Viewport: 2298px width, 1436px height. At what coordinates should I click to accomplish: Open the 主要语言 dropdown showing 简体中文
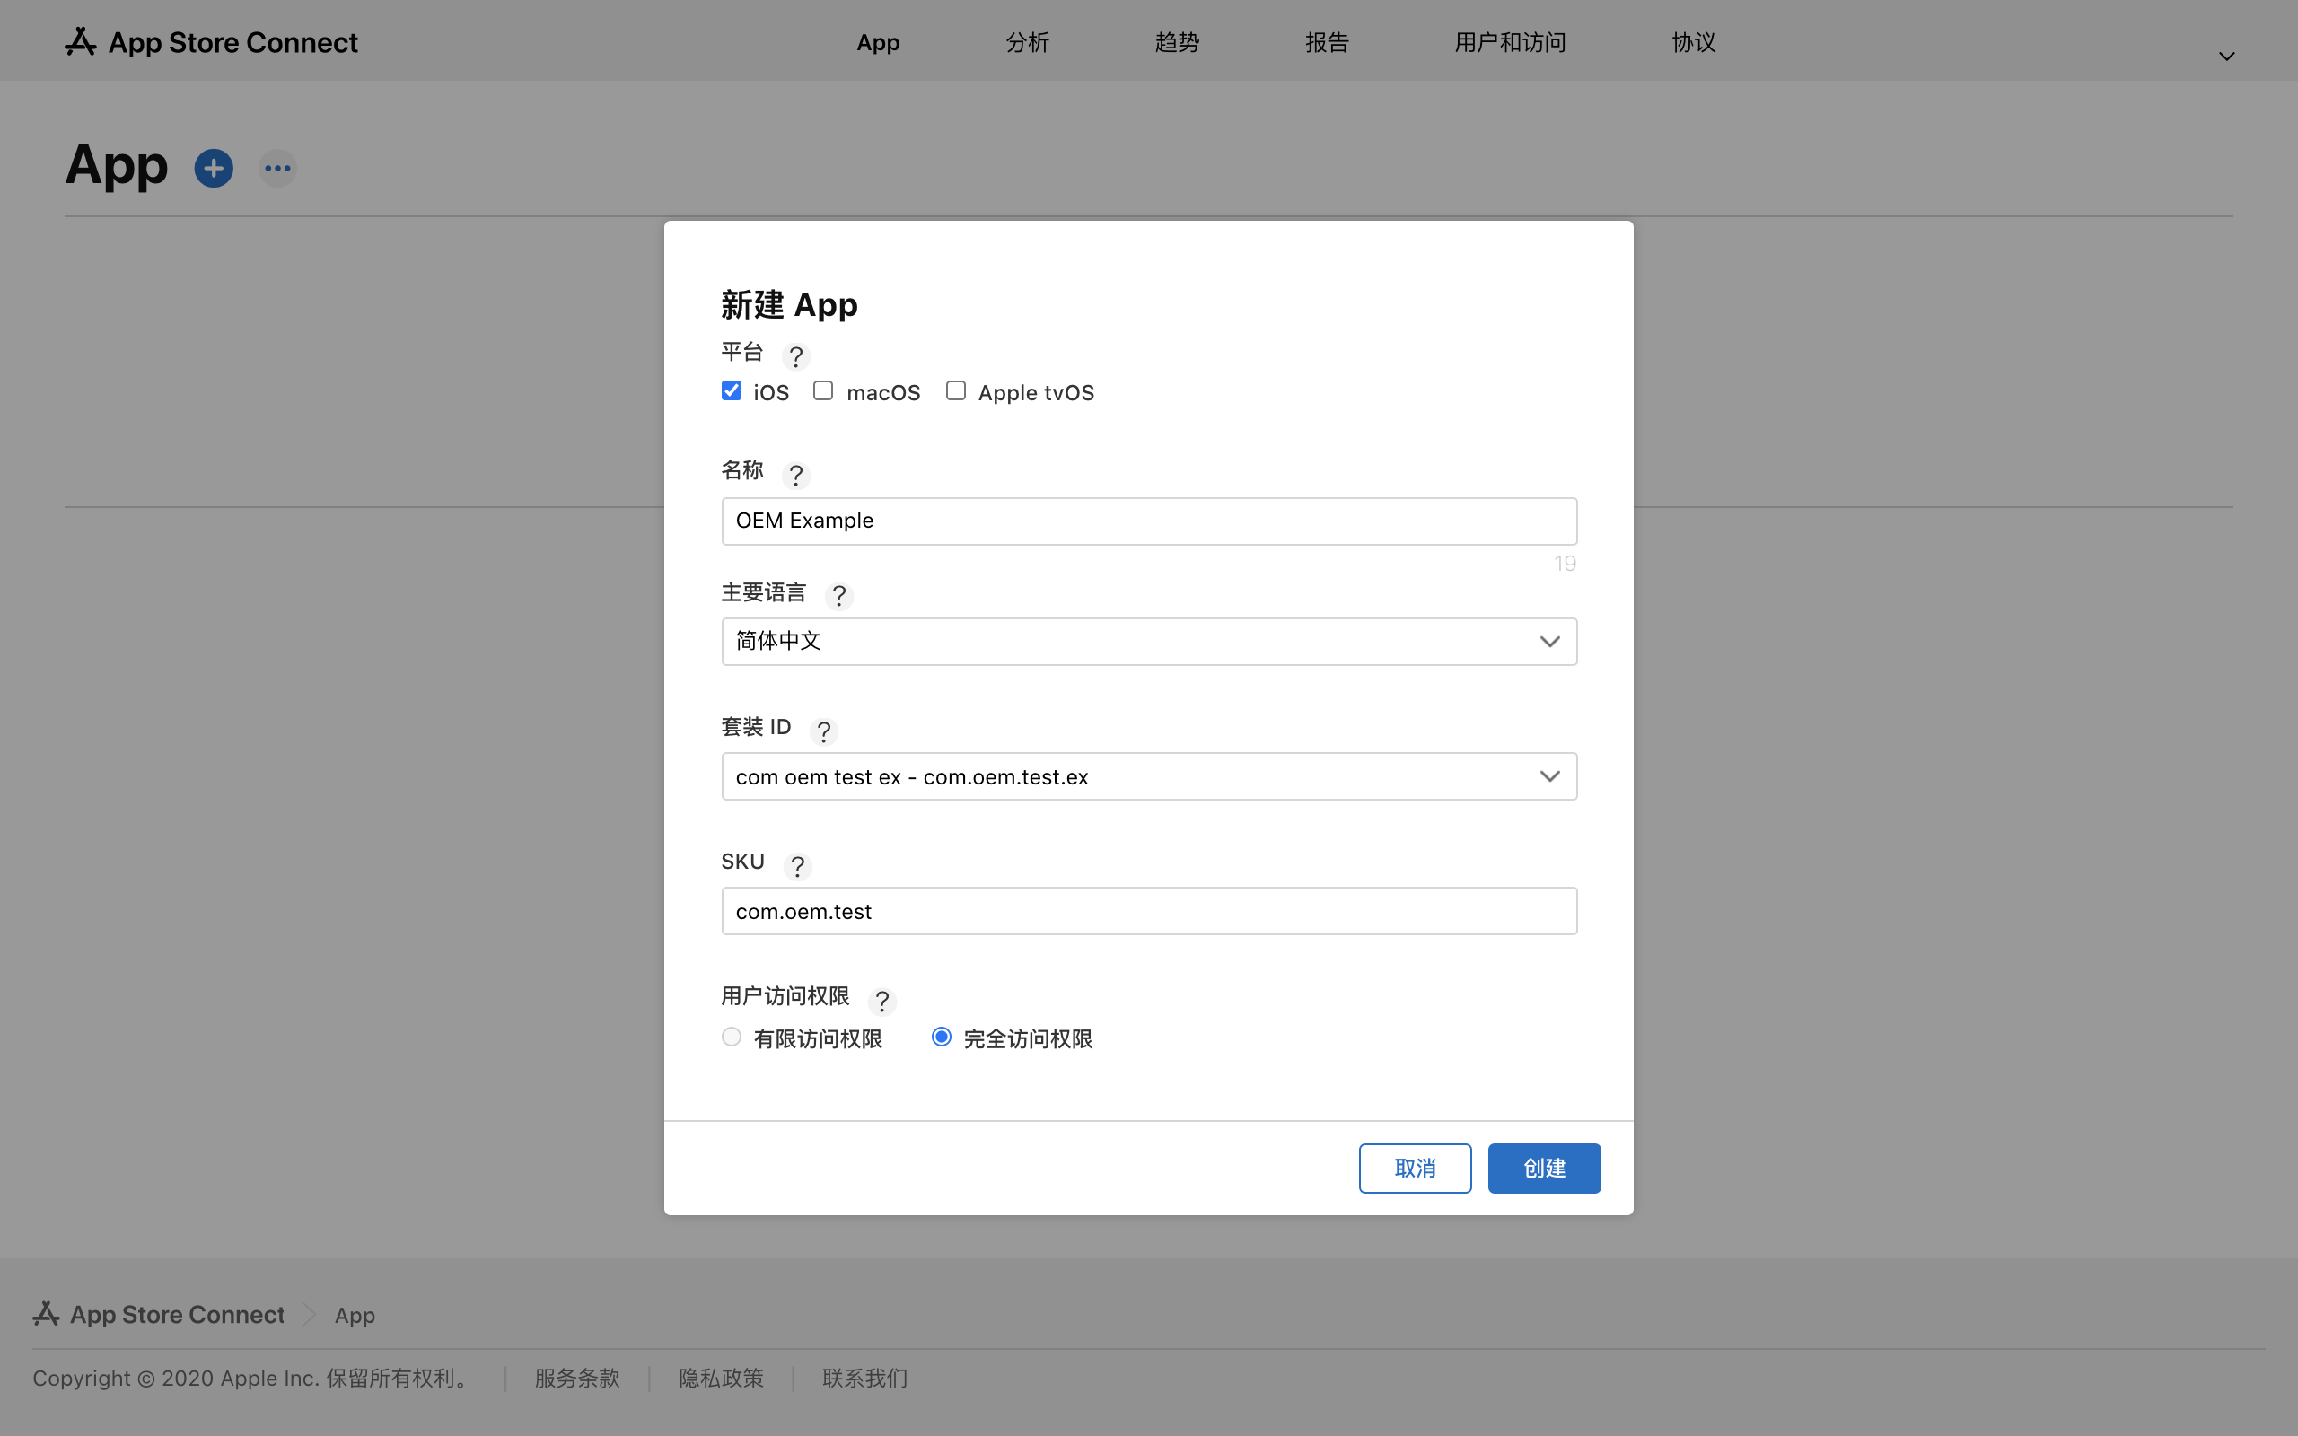point(1149,642)
